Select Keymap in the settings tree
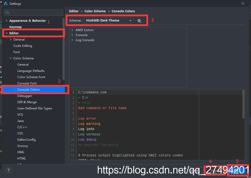251x178 pixels. click(x=15, y=27)
